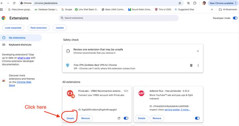Toggle Adblock Plus extension switch

click(197, 118)
